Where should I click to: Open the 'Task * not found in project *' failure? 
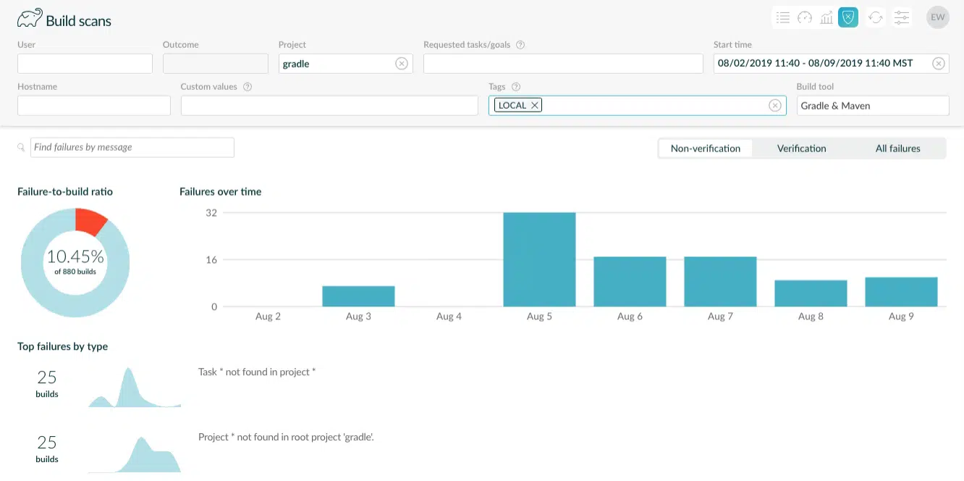click(x=257, y=372)
